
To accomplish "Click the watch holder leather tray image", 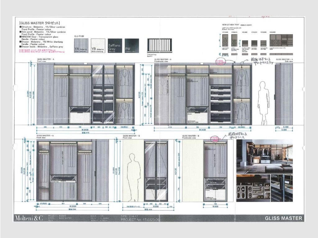I will point(225,40).
